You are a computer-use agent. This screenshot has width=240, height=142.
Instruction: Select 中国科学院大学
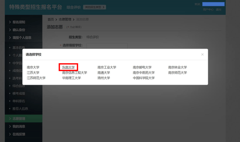144,78
